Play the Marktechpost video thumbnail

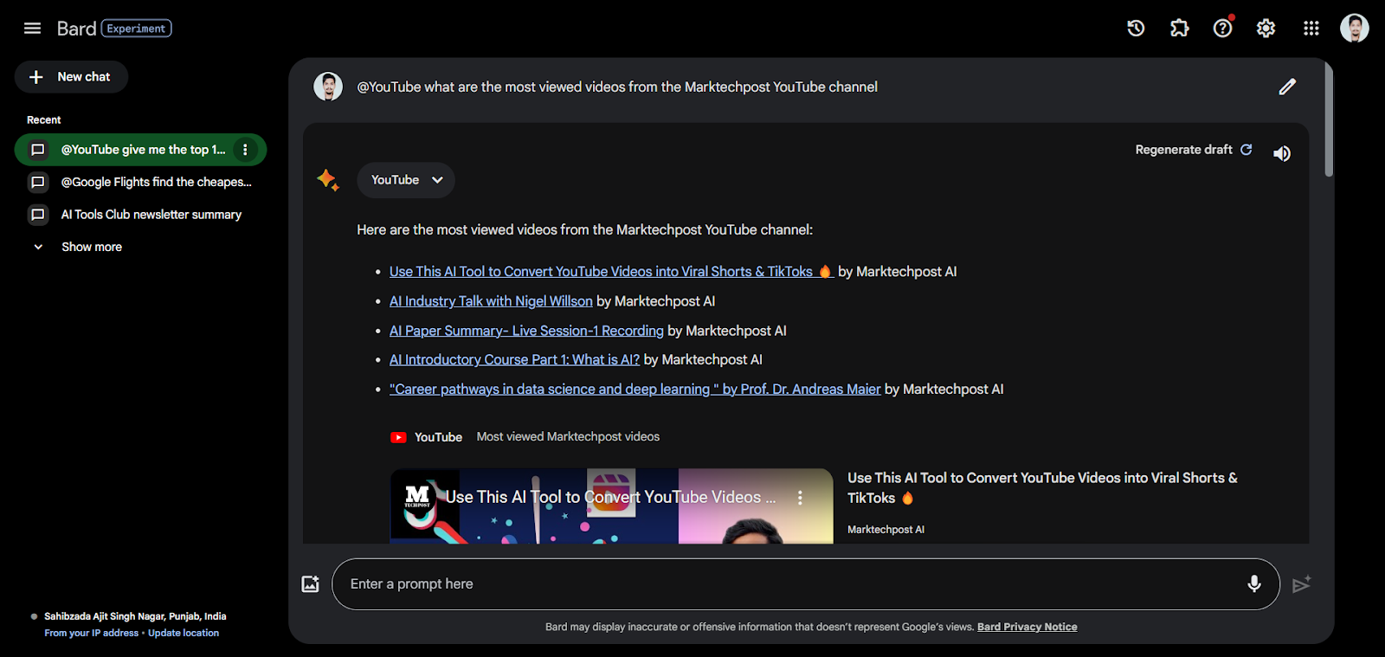(611, 506)
